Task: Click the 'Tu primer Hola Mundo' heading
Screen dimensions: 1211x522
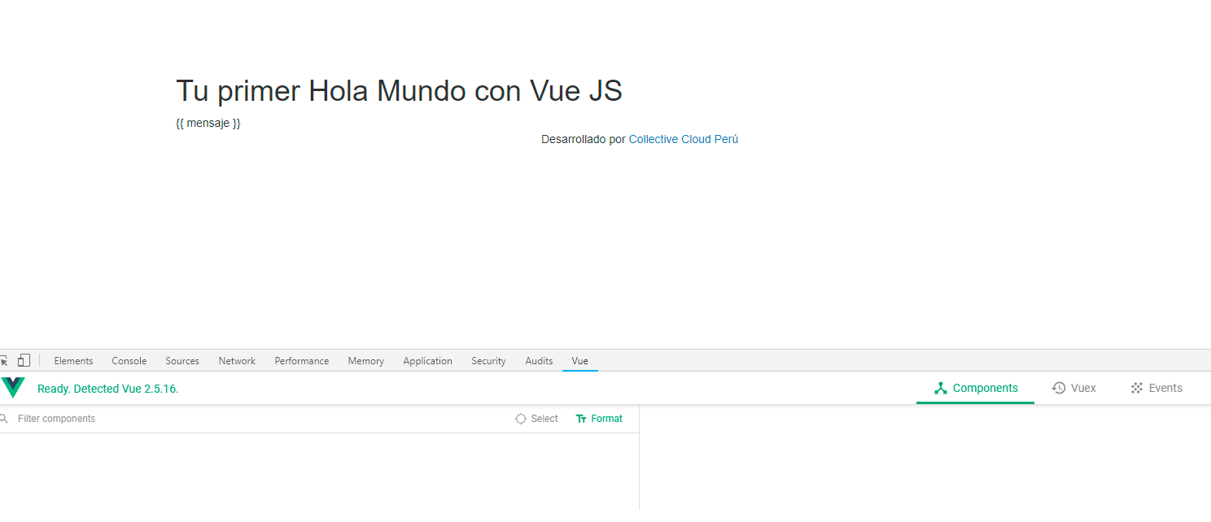Action: pyautogui.click(x=399, y=91)
